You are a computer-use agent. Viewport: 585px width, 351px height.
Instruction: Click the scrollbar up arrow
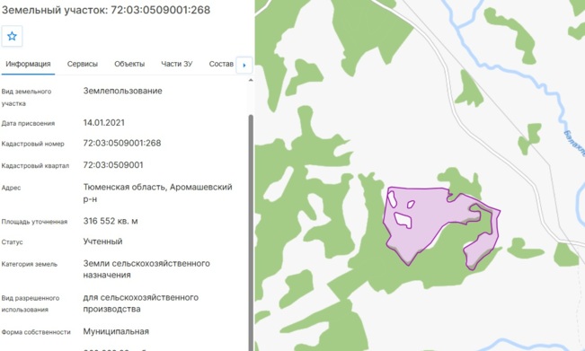pos(251,80)
